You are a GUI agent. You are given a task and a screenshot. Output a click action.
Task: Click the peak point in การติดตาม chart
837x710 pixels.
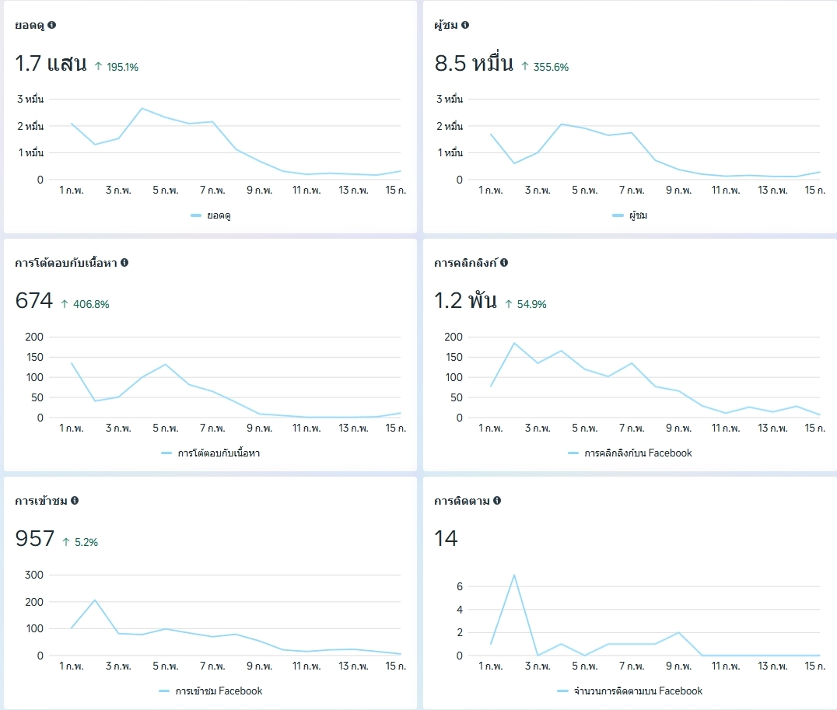tap(514, 575)
